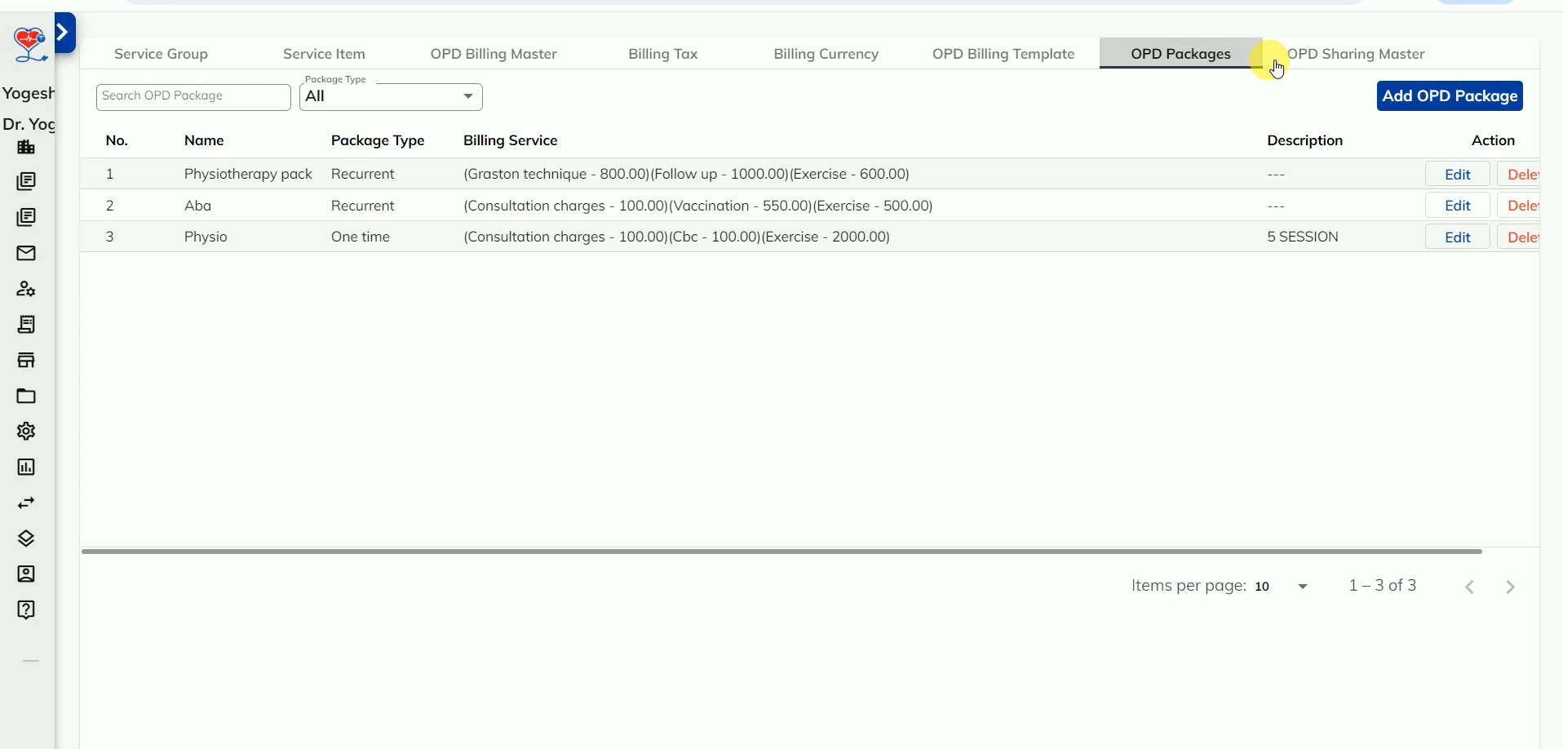Switch to the OPD Billing Master tab
The image size is (1563, 749).
click(x=493, y=53)
